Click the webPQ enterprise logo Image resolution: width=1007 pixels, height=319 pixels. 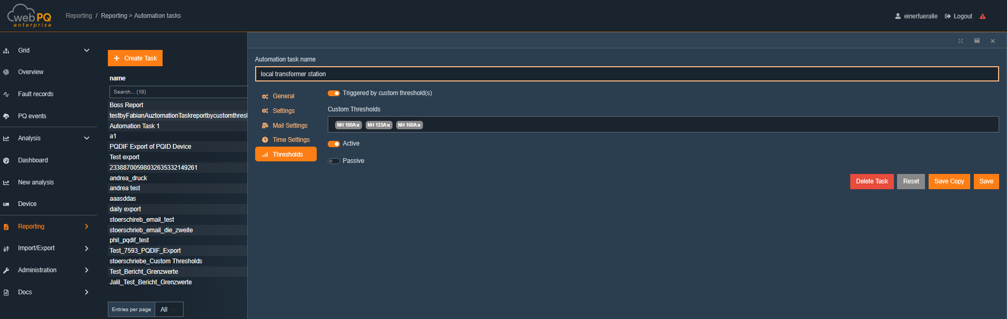point(29,16)
